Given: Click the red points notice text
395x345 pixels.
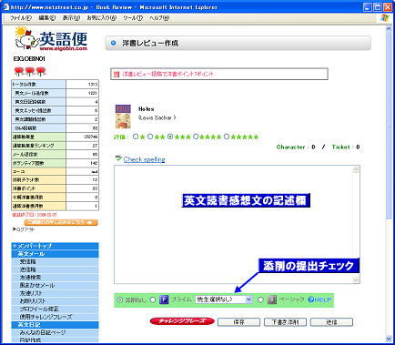Looking at the screenshot, I should click(x=168, y=74).
